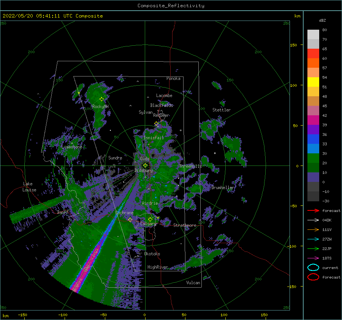This screenshot has height=320, width=342.
Task: Click the Innisfail town label
Action: (154, 138)
